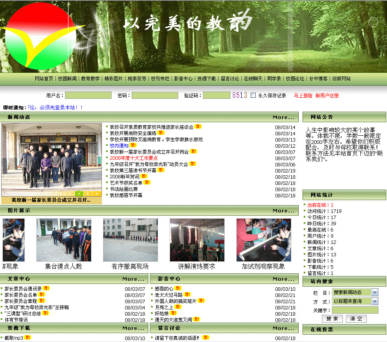Open the 2008年度十大工作要点 news link
Screen dimensions: 387x342
[134, 158]
